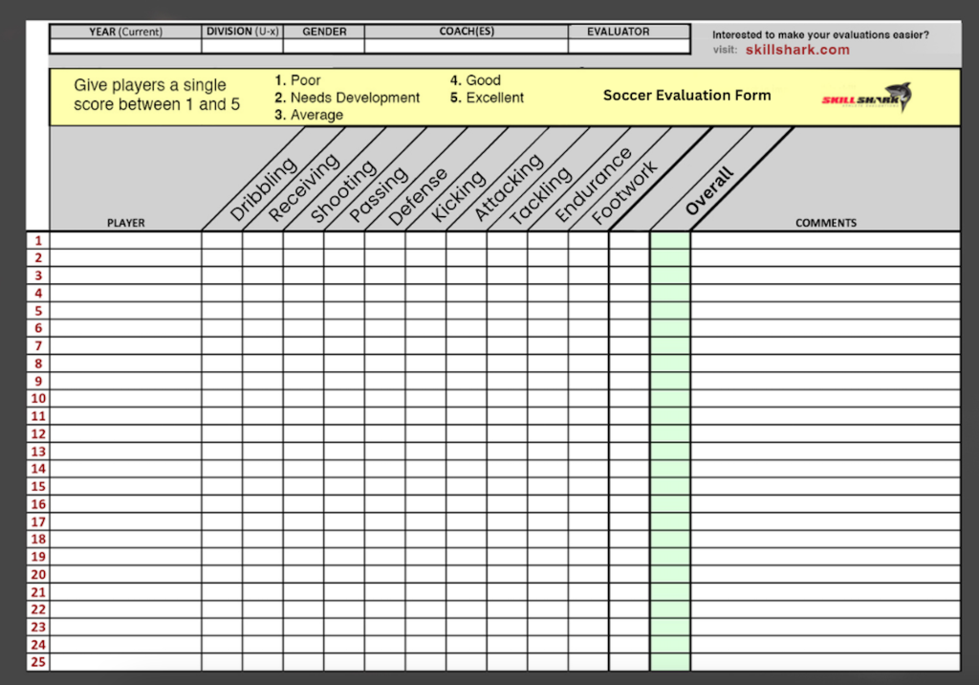Click row number 19

(x=38, y=557)
